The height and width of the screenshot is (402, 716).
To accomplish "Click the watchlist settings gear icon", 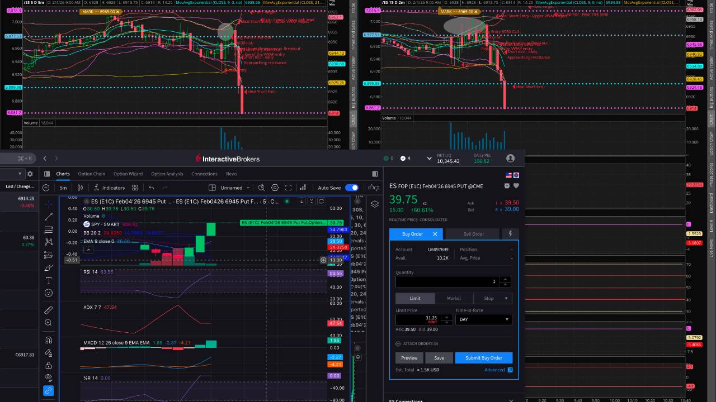I will (x=30, y=174).
